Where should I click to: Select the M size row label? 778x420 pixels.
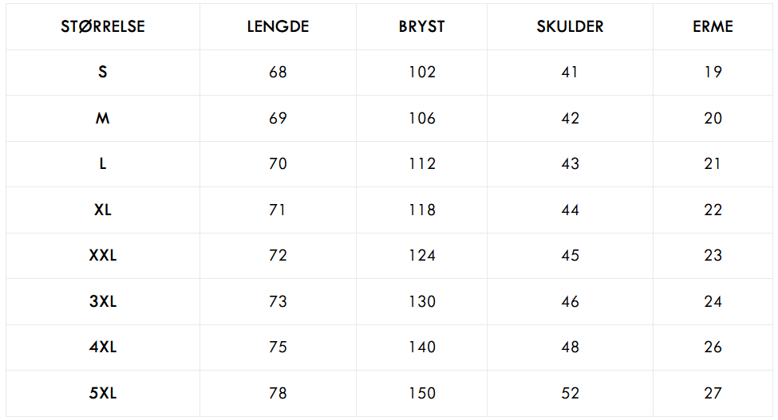(x=103, y=119)
